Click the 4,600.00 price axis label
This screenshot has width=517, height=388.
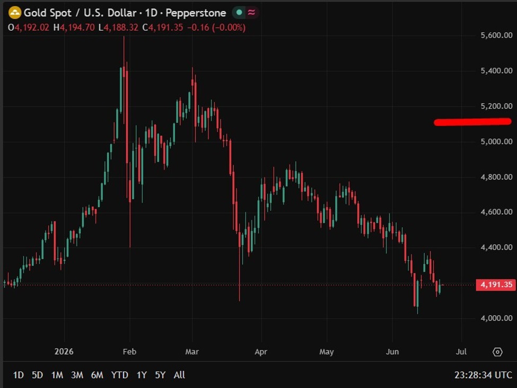pyautogui.click(x=496, y=211)
